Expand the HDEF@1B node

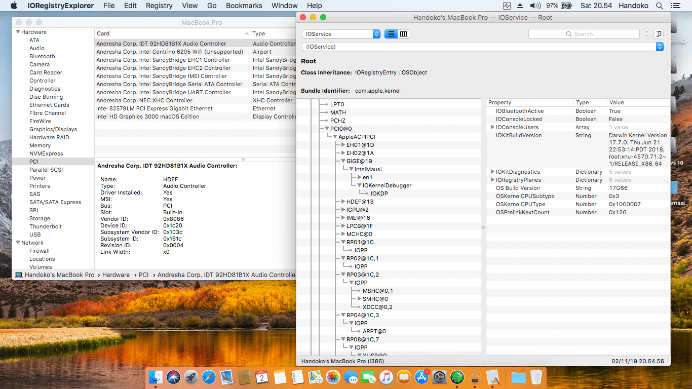click(343, 202)
